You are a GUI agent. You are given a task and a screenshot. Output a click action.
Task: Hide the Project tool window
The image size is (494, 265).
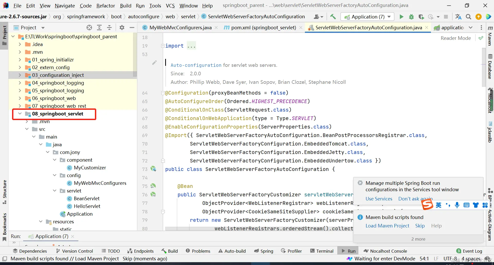click(132, 28)
